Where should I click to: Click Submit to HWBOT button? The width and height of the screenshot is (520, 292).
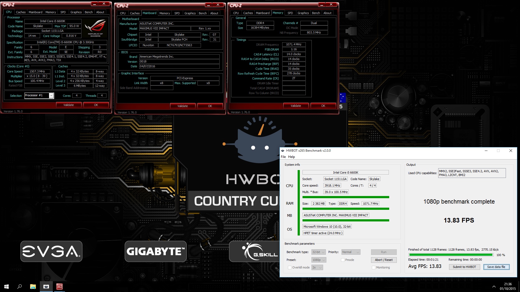click(x=464, y=267)
